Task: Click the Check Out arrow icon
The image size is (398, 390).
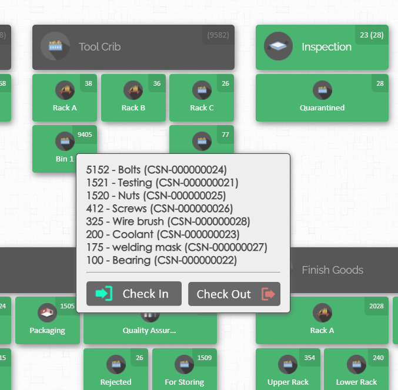Action: pos(268,294)
